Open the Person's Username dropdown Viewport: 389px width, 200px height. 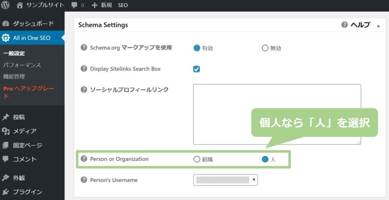tap(225, 180)
